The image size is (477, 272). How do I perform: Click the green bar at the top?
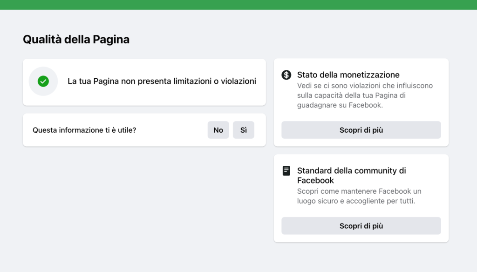(238, 5)
